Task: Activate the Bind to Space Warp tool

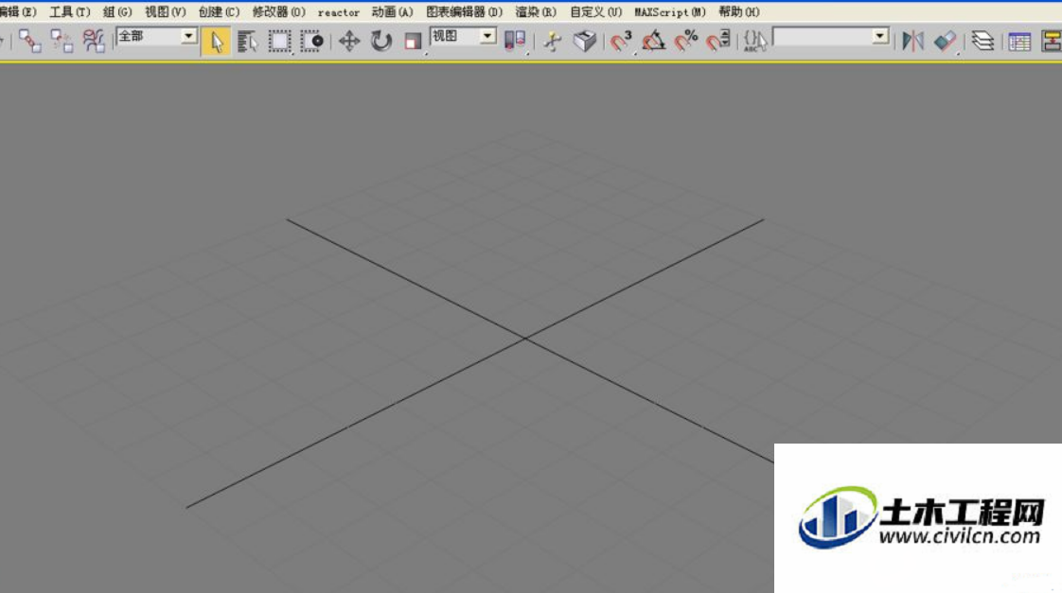Action: point(94,42)
